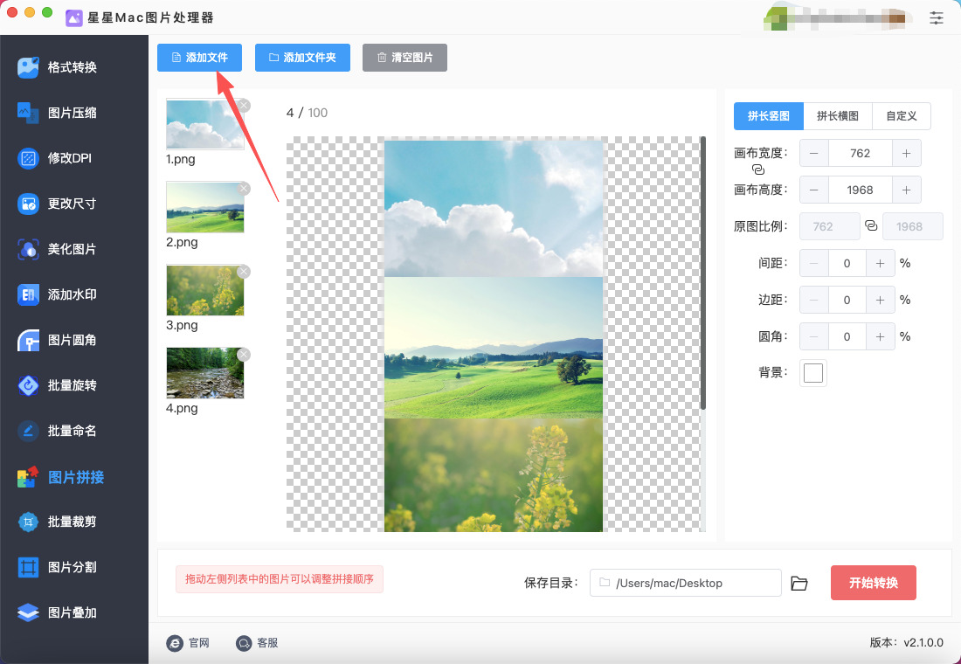Screen dimensions: 961x664
Task: Open the 格式转换 format conversion tool
Action: point(59,66)
